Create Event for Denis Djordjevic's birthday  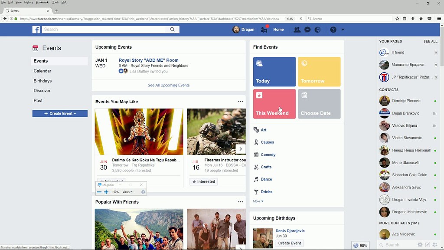coord(289,243)
